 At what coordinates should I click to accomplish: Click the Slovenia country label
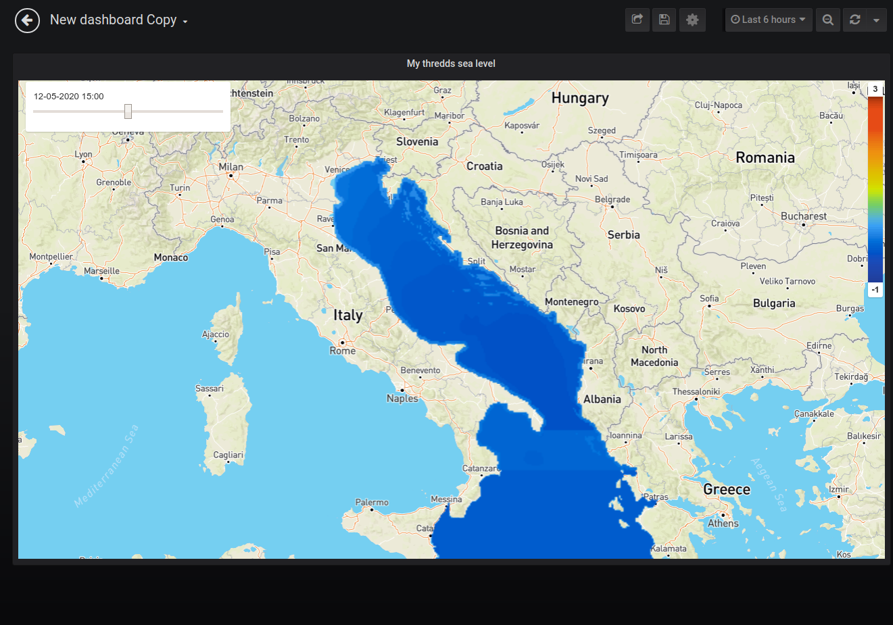pyautogui.click(x=417, y=142)
